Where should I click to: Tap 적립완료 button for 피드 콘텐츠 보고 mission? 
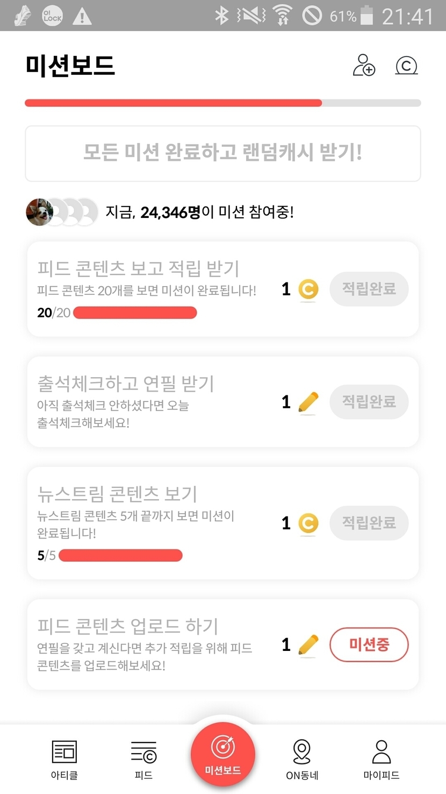pyautogui.click(x=369, y=289)
